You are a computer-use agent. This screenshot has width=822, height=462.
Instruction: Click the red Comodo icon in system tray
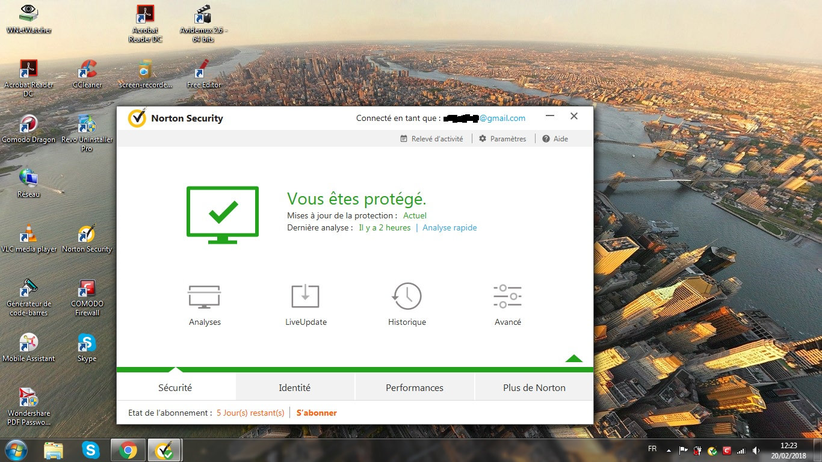727,450
